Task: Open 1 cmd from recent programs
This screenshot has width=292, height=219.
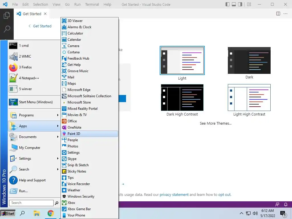Action: (x=34, y=45)
